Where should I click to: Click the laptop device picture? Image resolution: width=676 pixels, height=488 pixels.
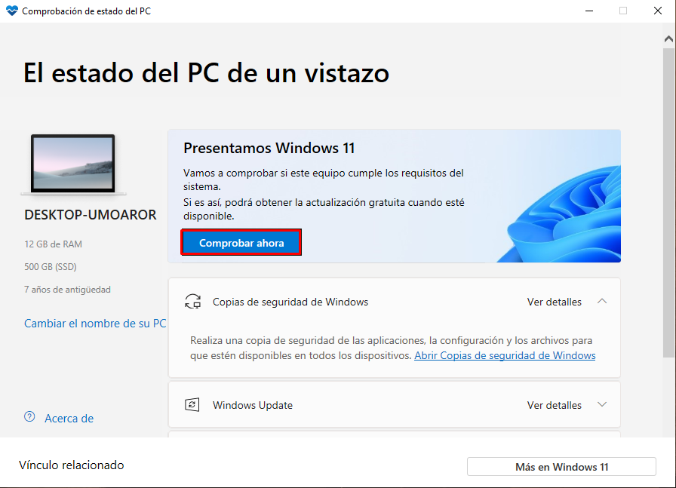(x=73, y=164)
